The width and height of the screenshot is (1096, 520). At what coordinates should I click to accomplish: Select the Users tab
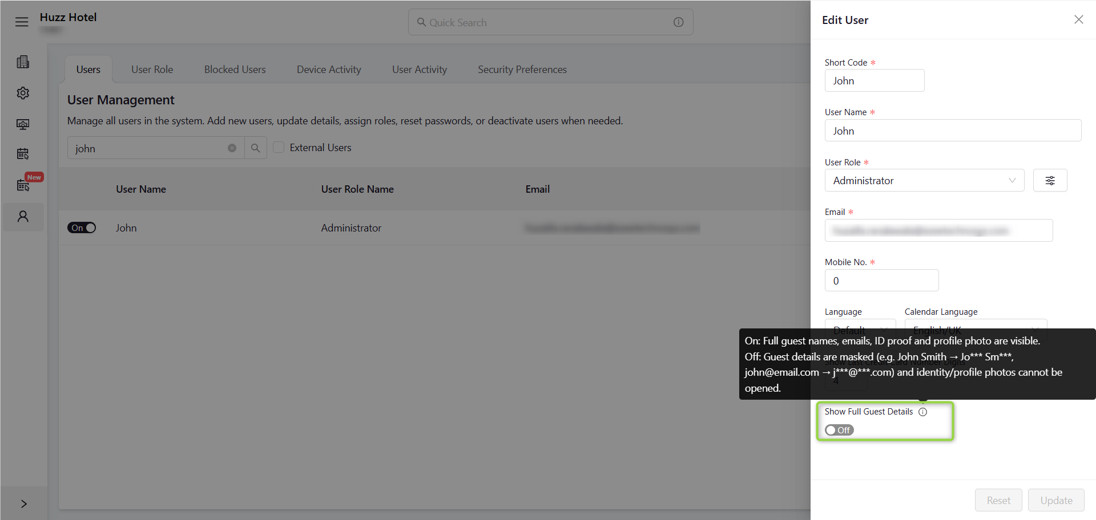(x=88, y=70)
